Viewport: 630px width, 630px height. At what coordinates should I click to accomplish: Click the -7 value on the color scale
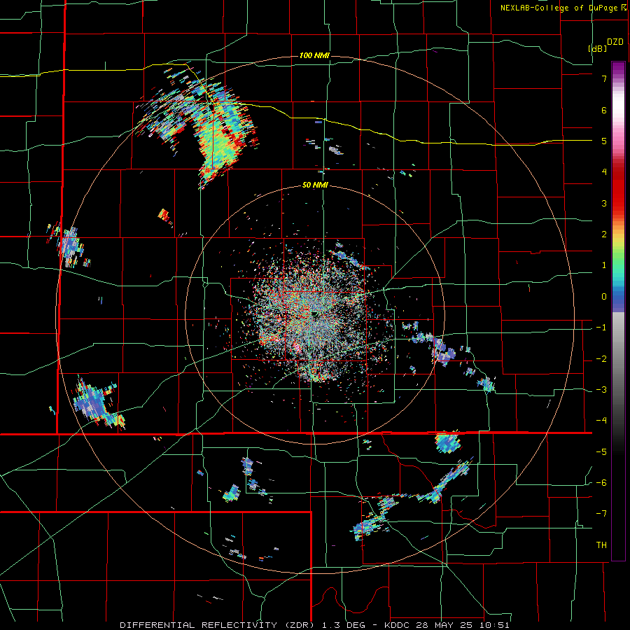click(601, 514)
